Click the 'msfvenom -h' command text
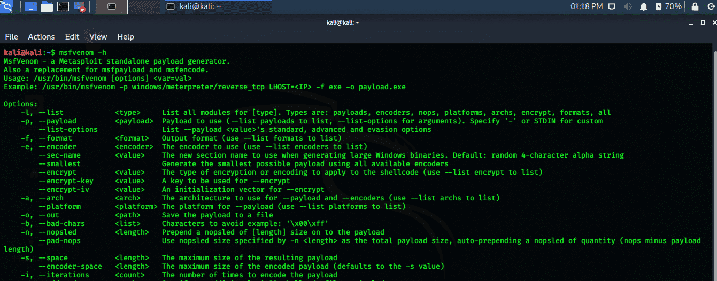 (83, 53)
